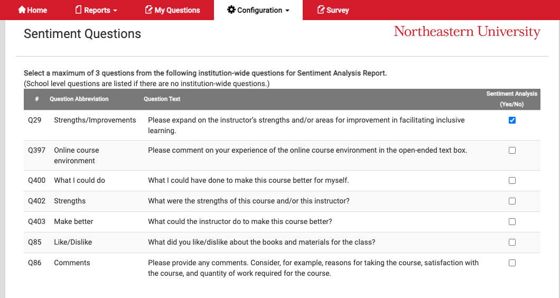This screenshot has height=298, width=560.
Task: Click the Configuration gear icon
Action: [x=231, y=10]
